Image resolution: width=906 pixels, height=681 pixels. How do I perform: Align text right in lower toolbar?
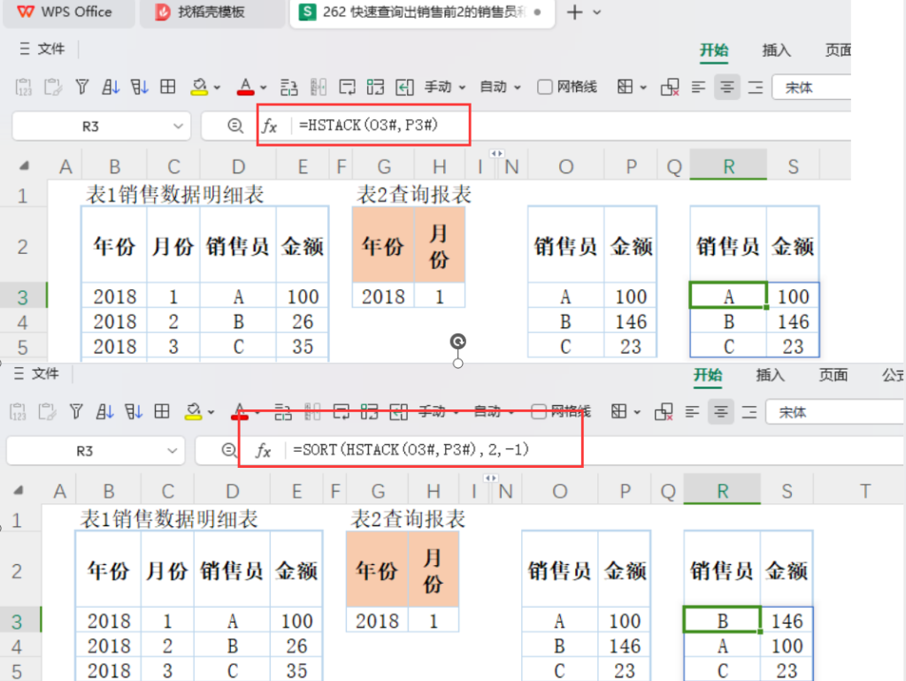click(749, 412)
